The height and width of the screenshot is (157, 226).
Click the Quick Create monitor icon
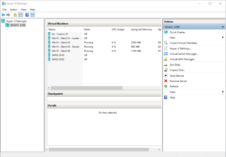point(166,32)
